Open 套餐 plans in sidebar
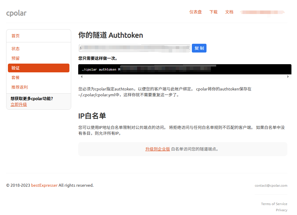Viewport: 297px width, 215px height. pyautogui.click(x=15, y=78)
